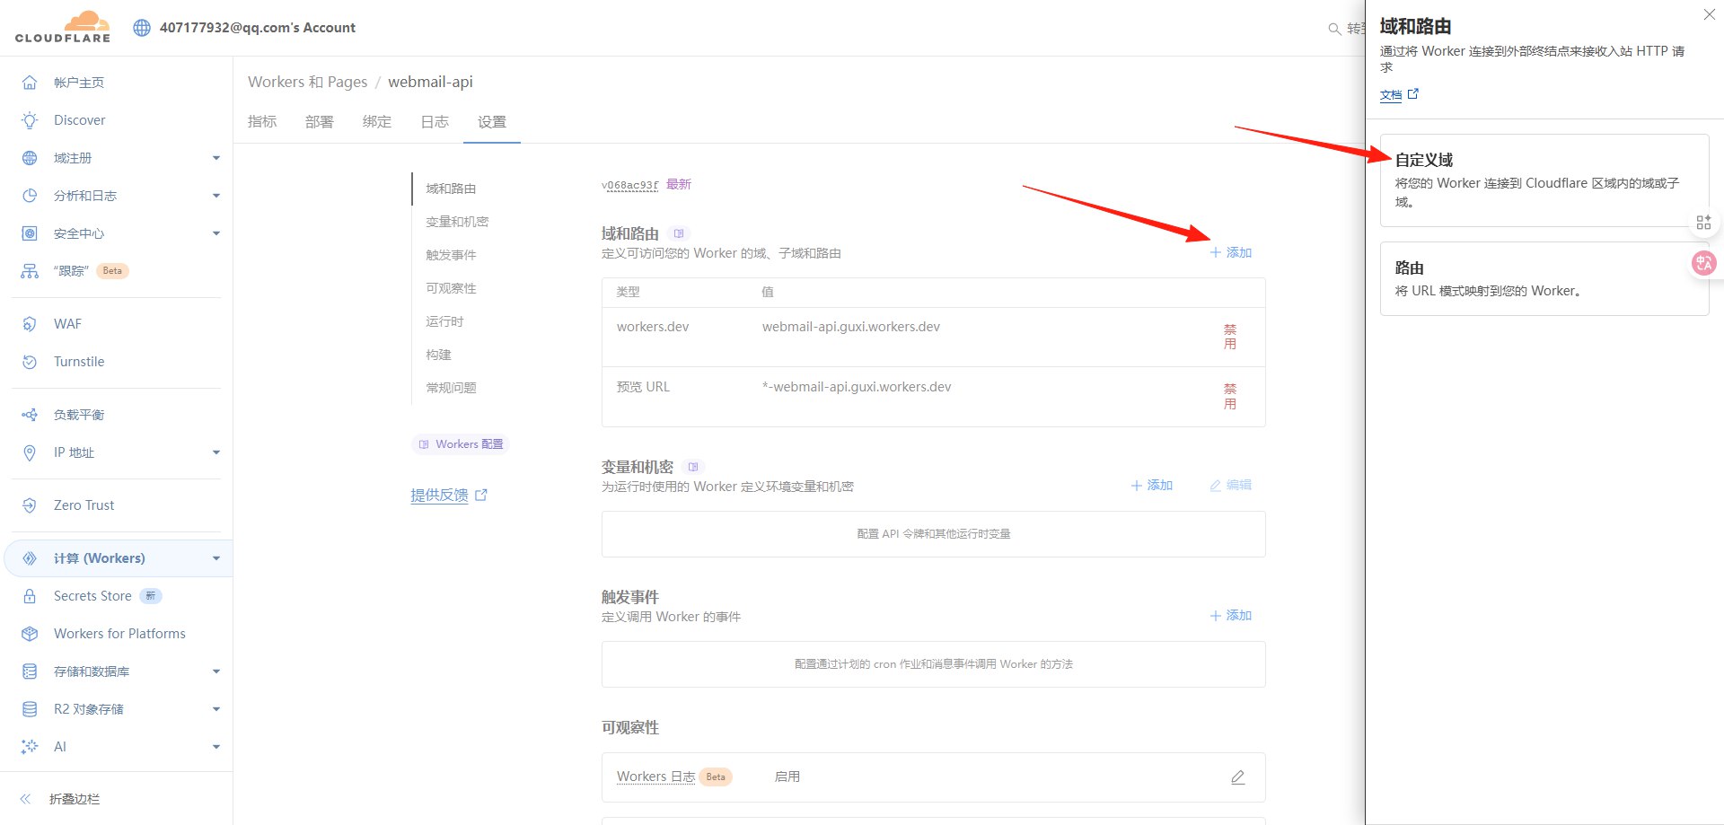Image resolution: width=1724 pixels, height=825 pixels.
Task: Open the 文档 link in the panel
Action: click(1390, 94)
